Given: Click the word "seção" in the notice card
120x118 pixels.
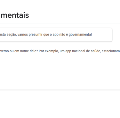Looking at the screenshot, I should 12,34.
